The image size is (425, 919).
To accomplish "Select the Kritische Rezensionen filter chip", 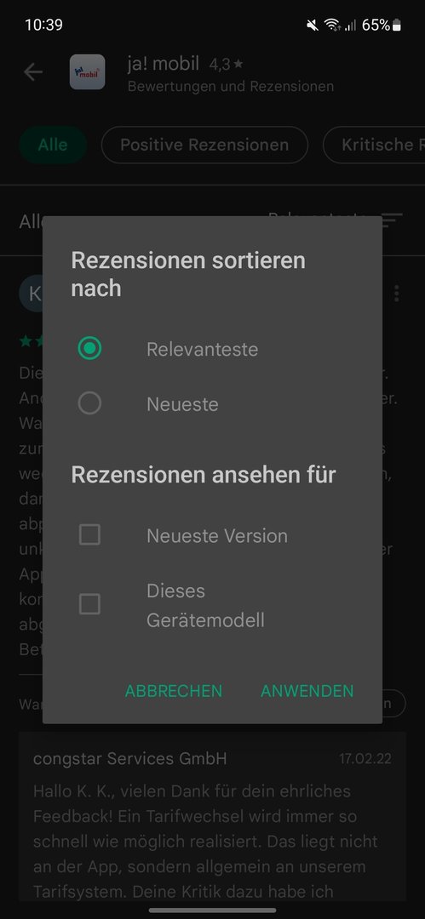I will pyautogui.click(x=374, y=145).
